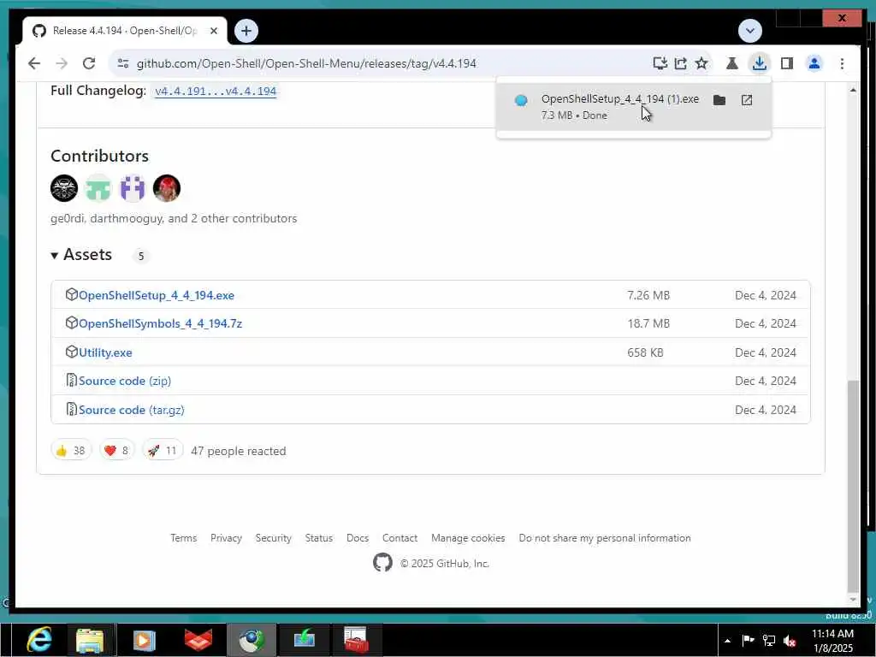
Task: Open Privacy footer link
Action: 226,538
